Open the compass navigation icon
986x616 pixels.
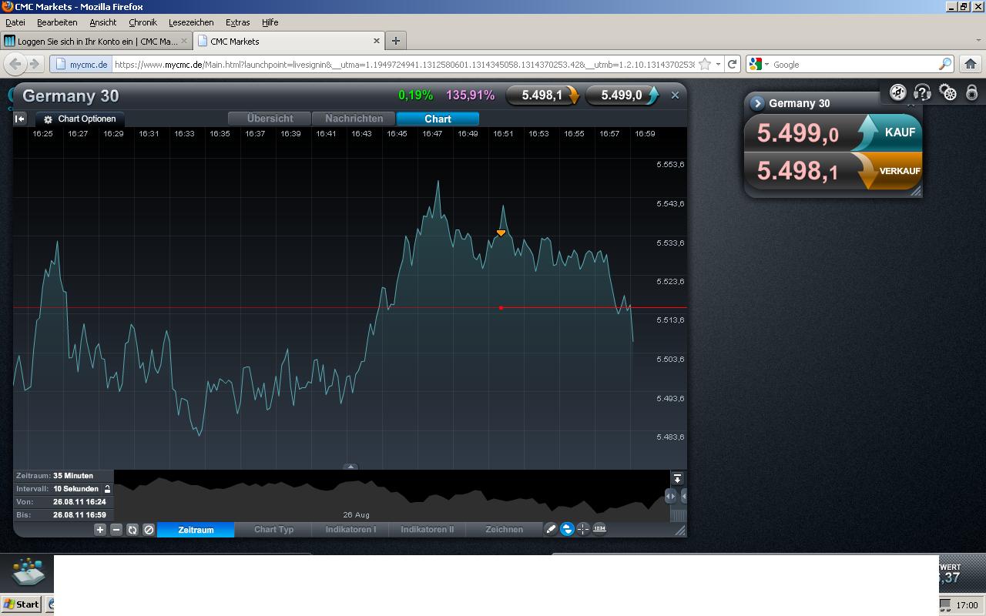tap(898, 92)
